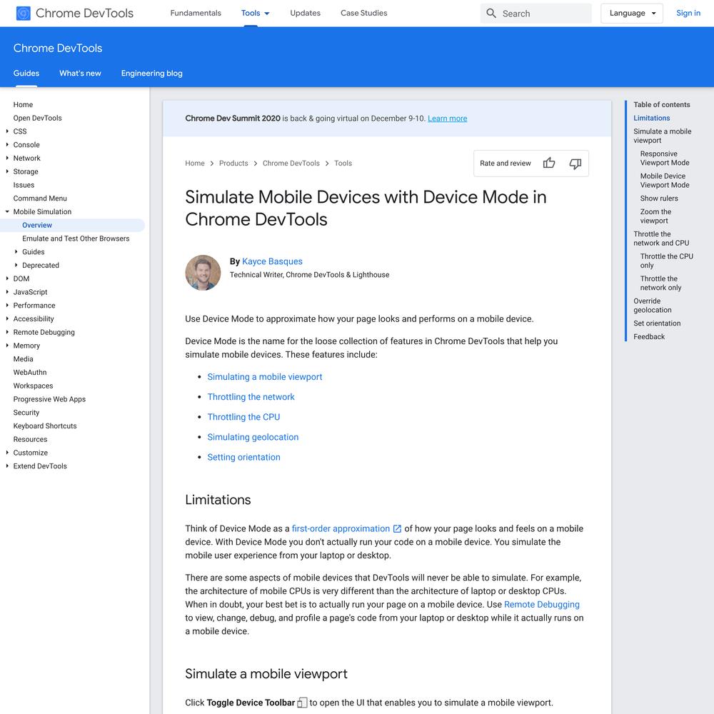Jump to Mobile Device Viewport Mode section
This screenshot has width=714, height=714.
point(664,181)
